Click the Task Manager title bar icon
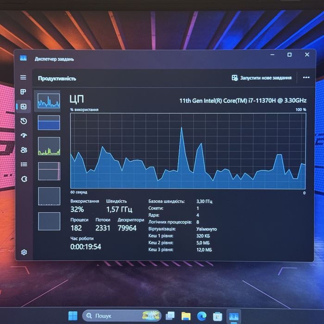Image resolution: width=324 pixels, height=324 pixels. (23, 58)
